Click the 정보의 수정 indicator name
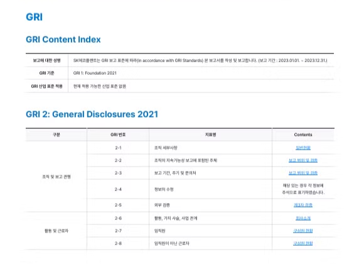Screen dimensions: 359x264 click(x=164, y=189)
